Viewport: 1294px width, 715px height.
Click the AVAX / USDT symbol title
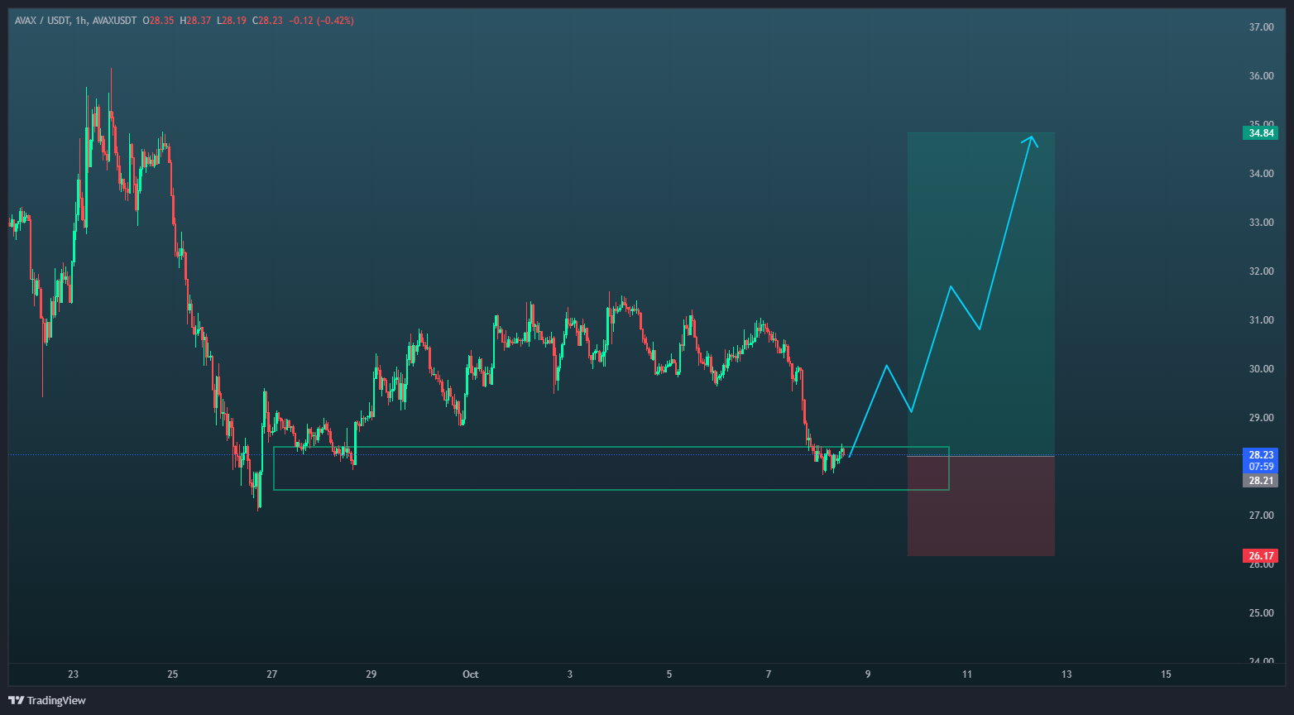click(41, 21)
